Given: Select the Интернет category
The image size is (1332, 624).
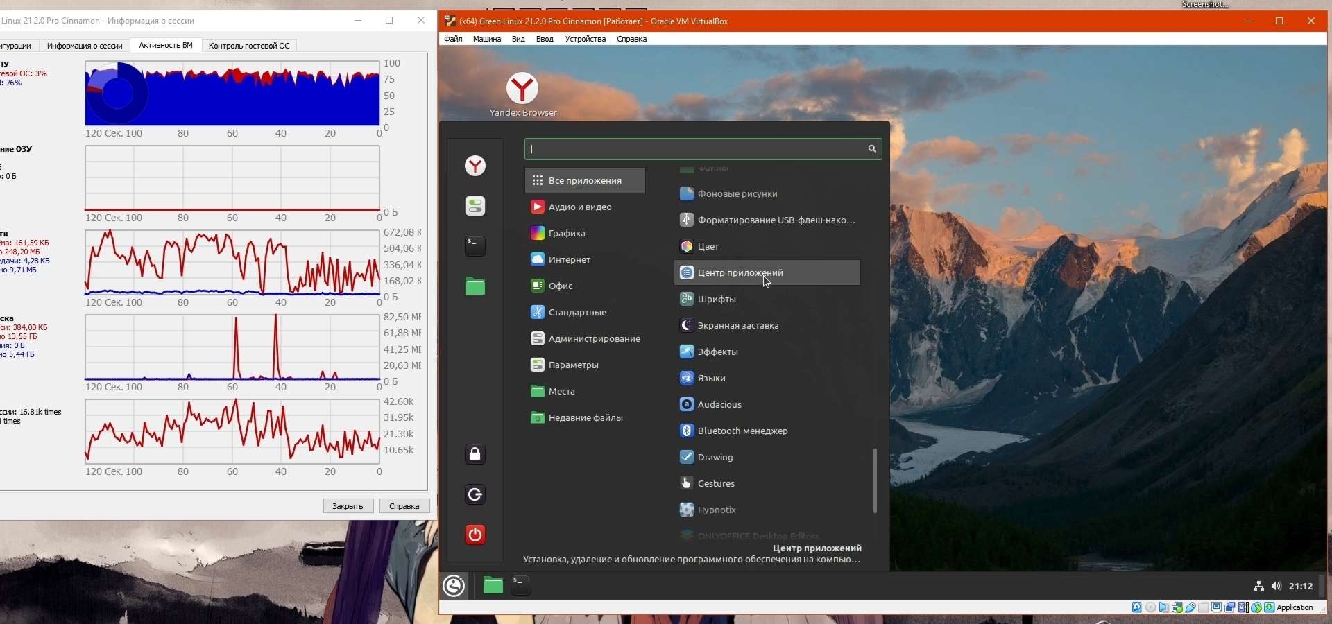Looking at the screenshot, I should tap(585, 259).
